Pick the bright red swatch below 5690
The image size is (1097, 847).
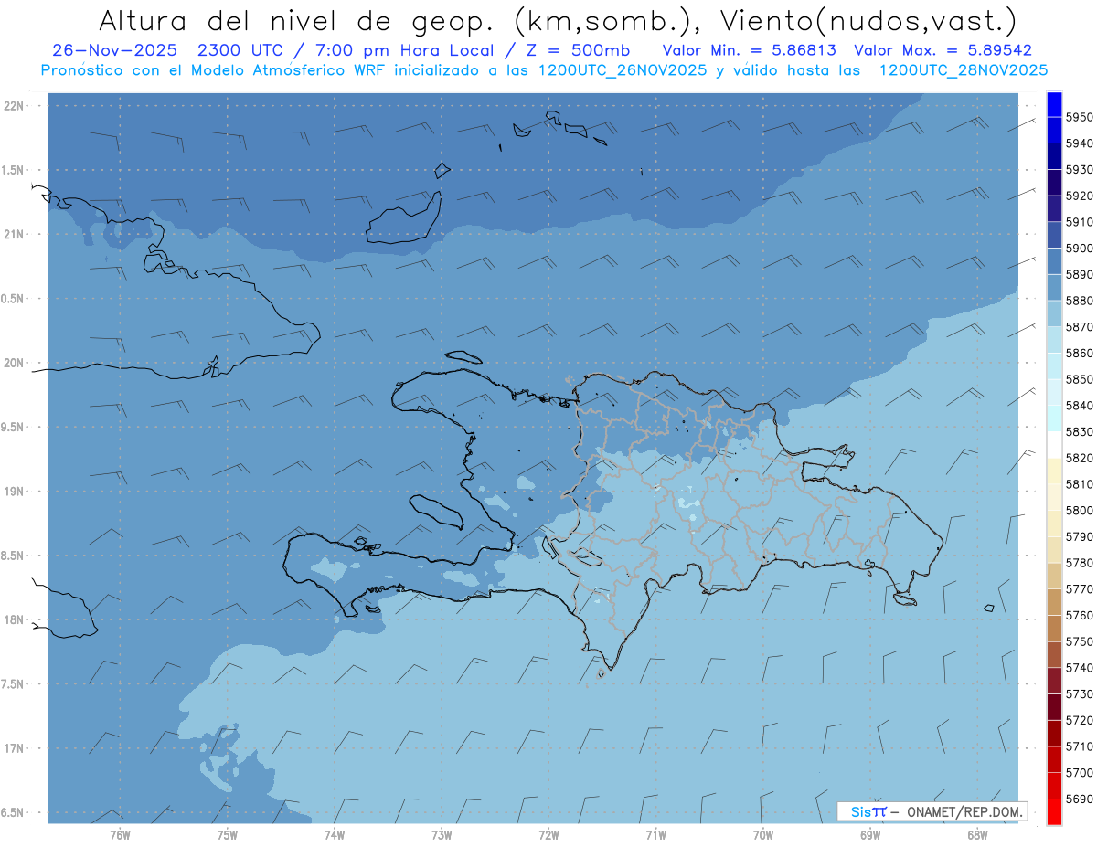1054,811
